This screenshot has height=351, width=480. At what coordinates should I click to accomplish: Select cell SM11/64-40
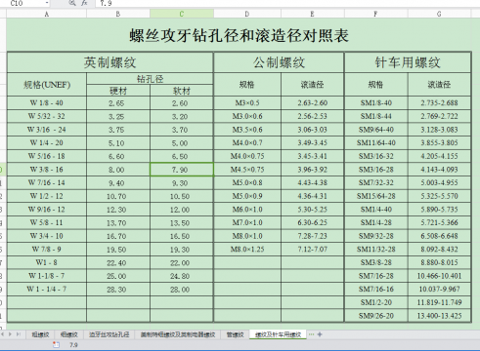[376, 143]
